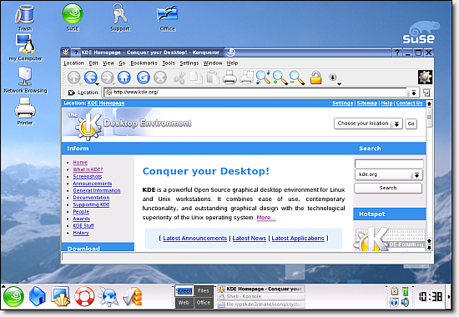
Task: Switch to the Web virtual desktop
Action: pyautogui.click(x=184, y=302)
